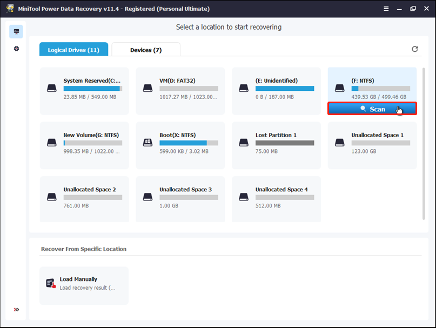
Task: Minimize the MiniTool window
Action: (x=399, y=9)
